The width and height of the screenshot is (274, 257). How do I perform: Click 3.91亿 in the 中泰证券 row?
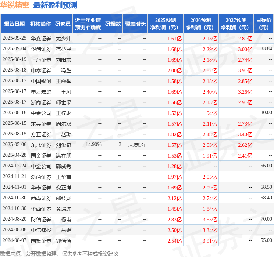(245, 70)
